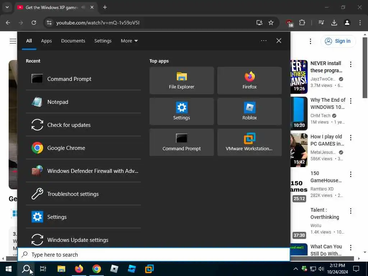
Task: Switch to Firefox on the taskbar
Action: (79, 269)
